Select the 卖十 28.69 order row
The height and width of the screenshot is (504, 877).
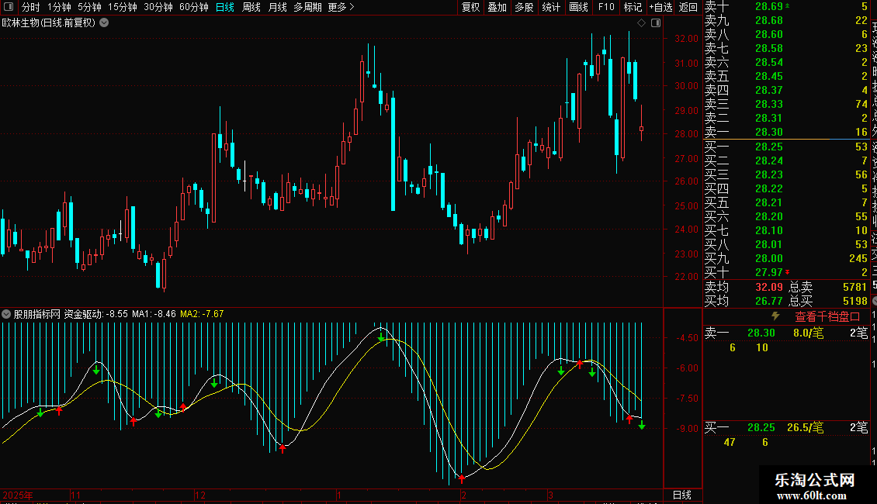coord(786,6)
